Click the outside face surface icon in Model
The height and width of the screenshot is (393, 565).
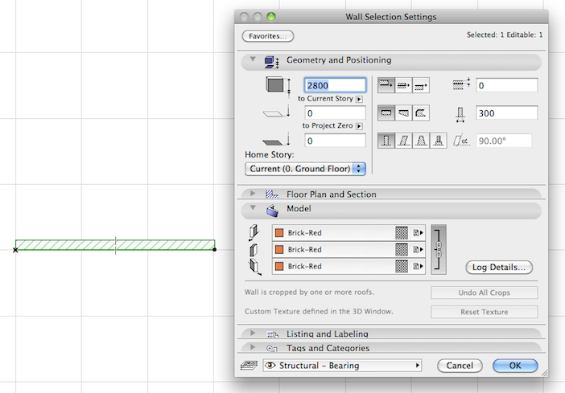pos(254,232)
